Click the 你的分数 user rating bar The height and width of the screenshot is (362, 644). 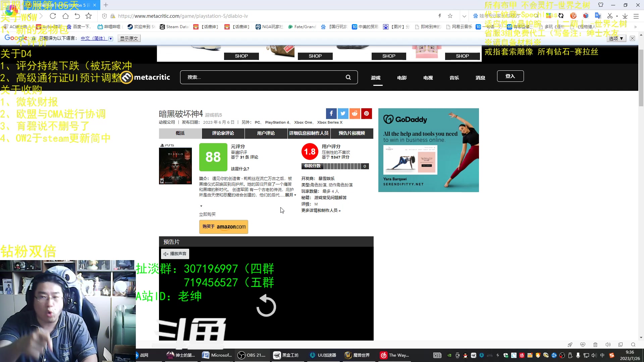[335, 166]
